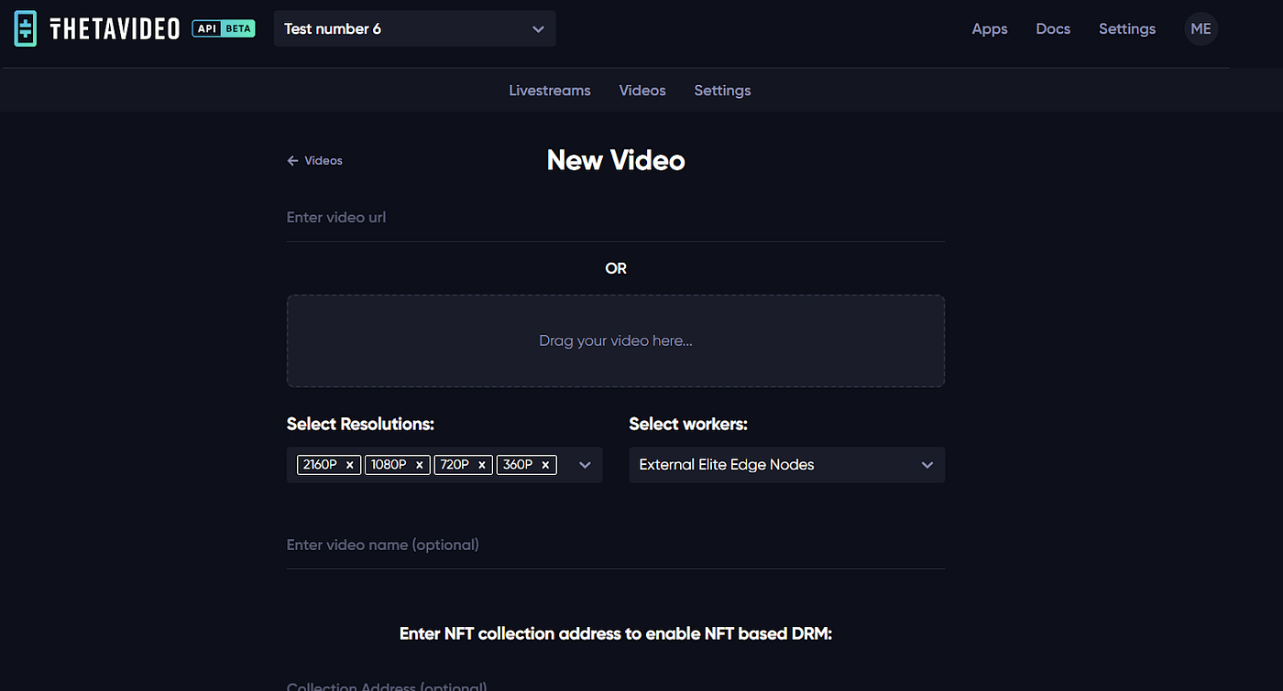Click the ThetaVideo logo icon
1283x691 pixels.
point(26,29)
